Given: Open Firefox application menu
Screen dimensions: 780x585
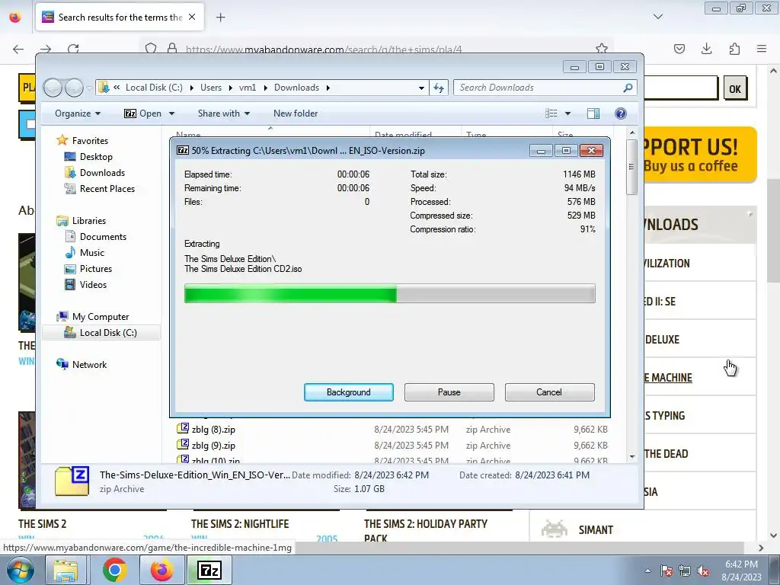Looking at the screenshot, I should click(x=762, y=48).
